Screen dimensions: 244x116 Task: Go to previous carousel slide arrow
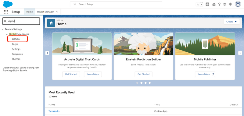click(x=47, y=53)
